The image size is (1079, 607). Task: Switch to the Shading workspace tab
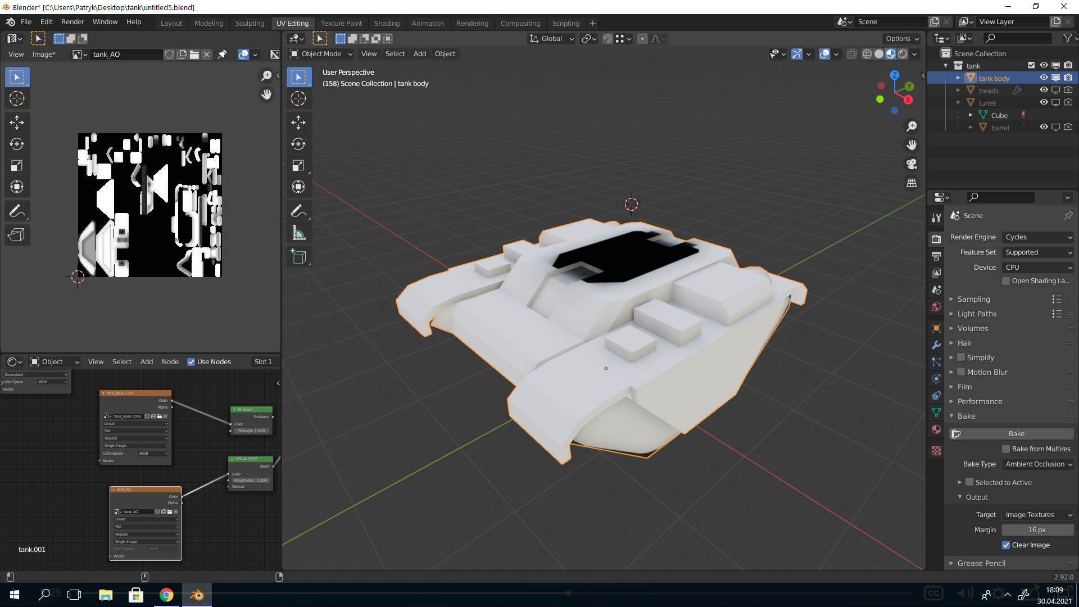coord(387,23)
